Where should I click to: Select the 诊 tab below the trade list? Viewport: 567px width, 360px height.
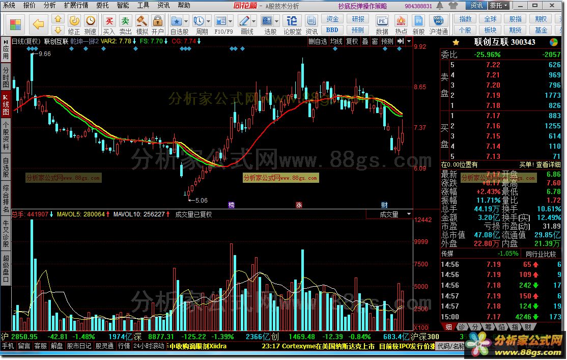[462, 327]
